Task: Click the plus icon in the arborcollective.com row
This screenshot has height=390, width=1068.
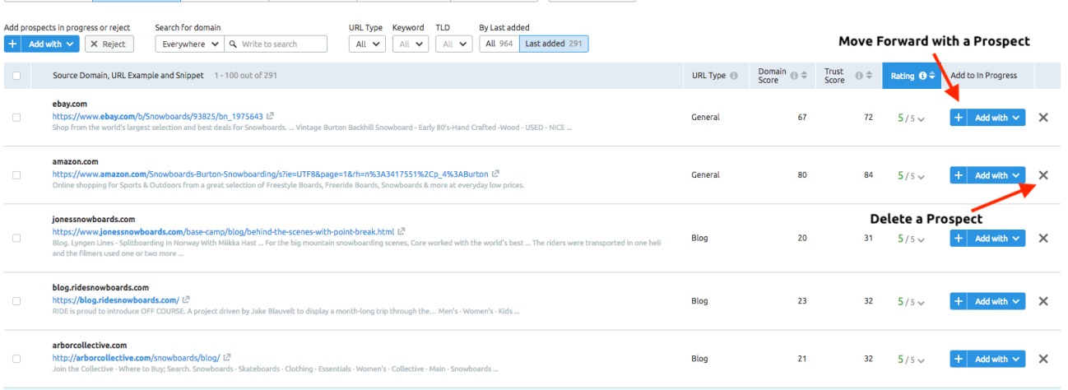Action: [959, 360]
